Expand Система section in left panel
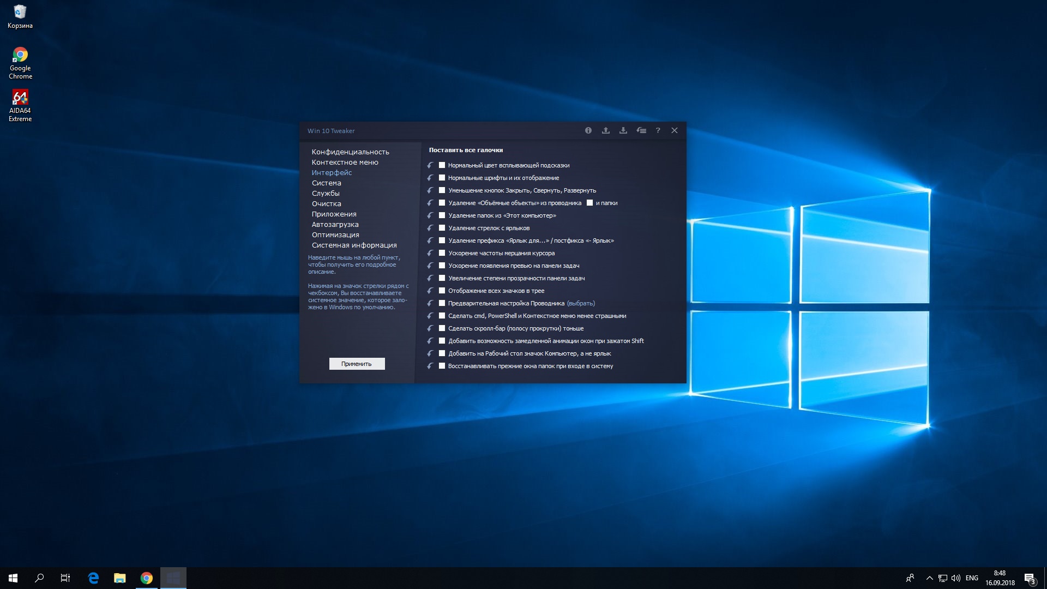Viewport: 1047px width, 589px height. (x=327, y=183)
